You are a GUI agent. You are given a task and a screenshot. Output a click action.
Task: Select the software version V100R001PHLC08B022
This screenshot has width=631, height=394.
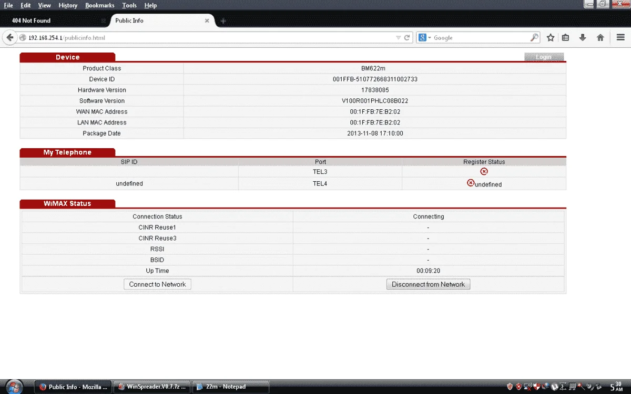(x=375, y=101)
